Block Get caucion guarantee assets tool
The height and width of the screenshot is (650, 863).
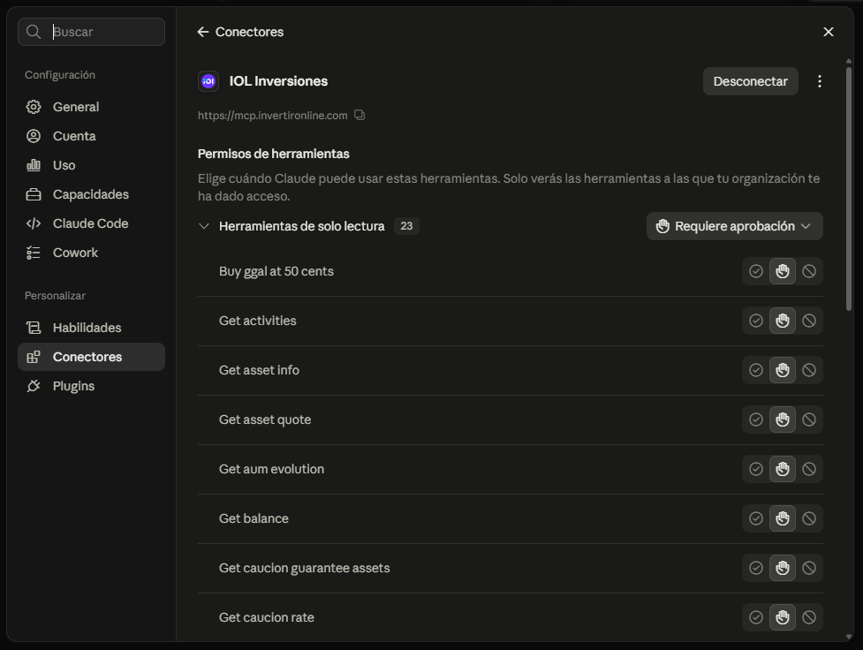click(809, 568)
